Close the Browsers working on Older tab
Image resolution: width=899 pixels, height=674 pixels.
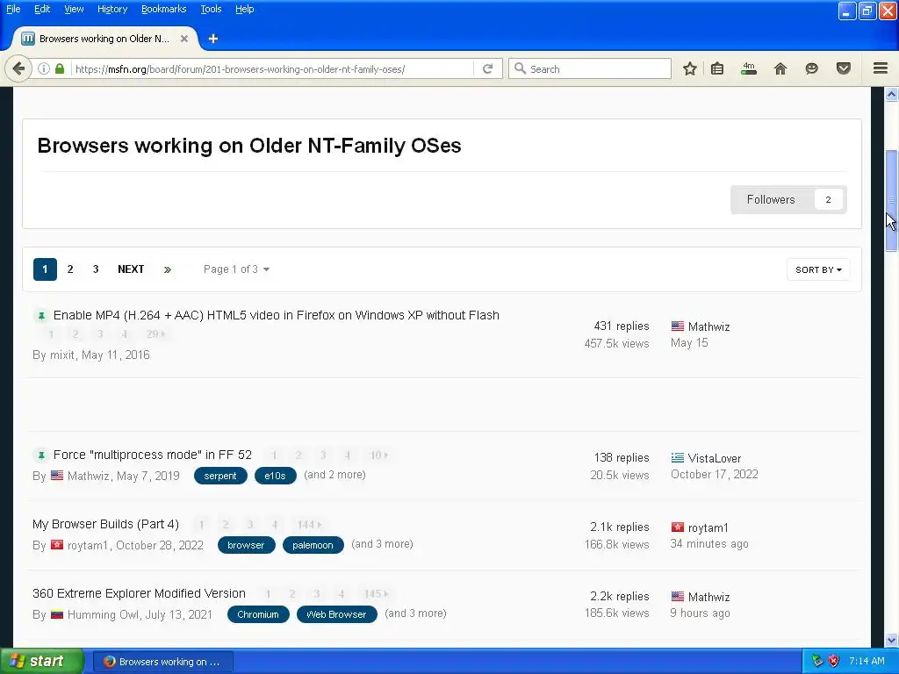[x=184, y=39]
